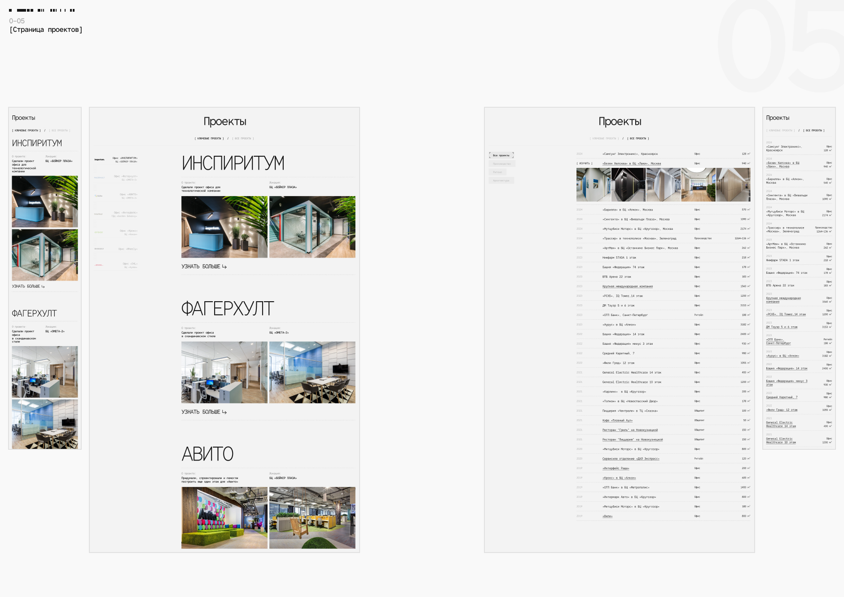Click УЗНАТЬ БОЛЬШЕ under desktop ФАГЕРХУЛТ project

point(204,412)
